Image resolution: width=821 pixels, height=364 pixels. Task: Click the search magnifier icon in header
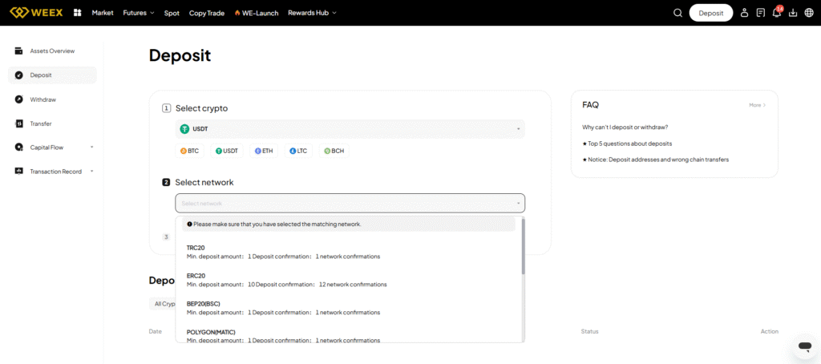tap(678, 13)
